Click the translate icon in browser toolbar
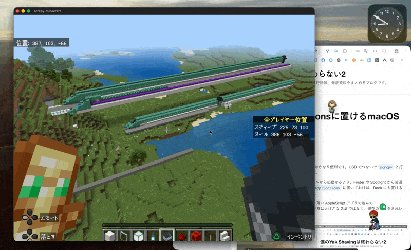The width and height of the screenshot is (411, 250). pos(366,51)
